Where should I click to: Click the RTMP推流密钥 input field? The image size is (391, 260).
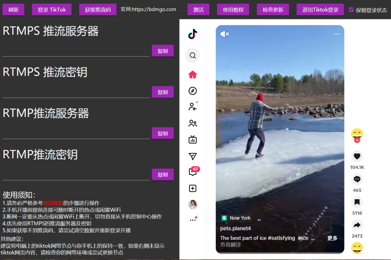click(76, 175)
